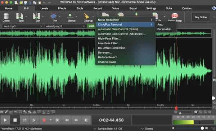Screen dimensions: 216x131
Task: Click the Fast Forward button
Action: 76,120
